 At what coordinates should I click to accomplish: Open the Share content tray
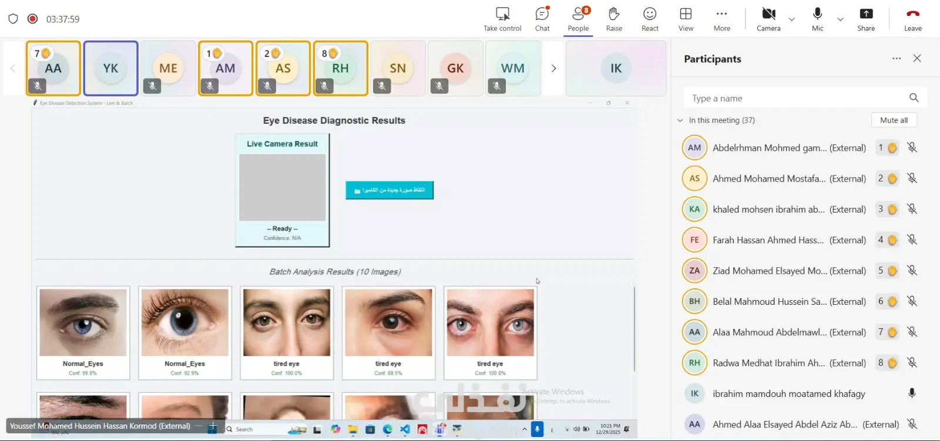866,19
